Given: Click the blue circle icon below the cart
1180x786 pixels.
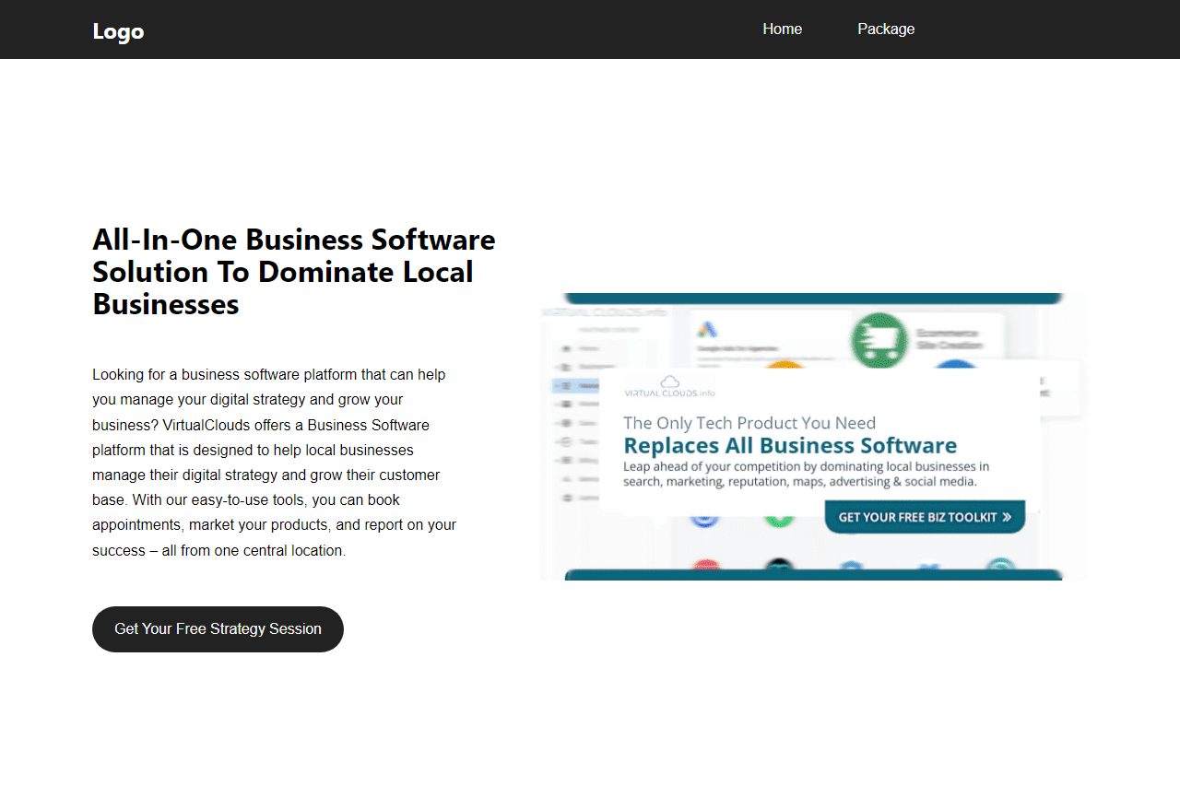Looking at the screenshot, I should (954, 365).
